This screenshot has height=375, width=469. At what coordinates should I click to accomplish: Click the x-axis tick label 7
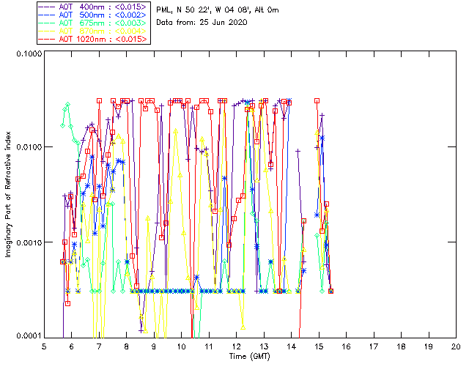tap(99, 346)
